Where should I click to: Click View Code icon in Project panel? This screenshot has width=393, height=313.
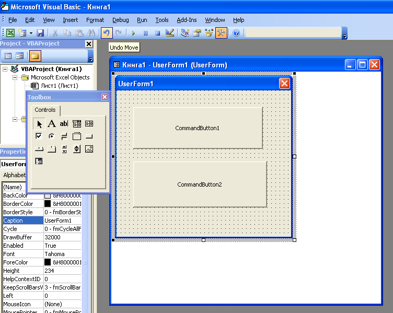[x=8, y=56]
